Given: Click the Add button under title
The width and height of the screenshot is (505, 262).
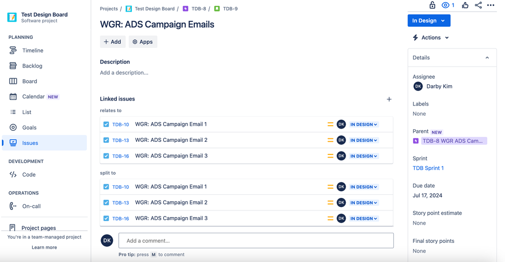Looking at the screenshot, I should [112, 42].
